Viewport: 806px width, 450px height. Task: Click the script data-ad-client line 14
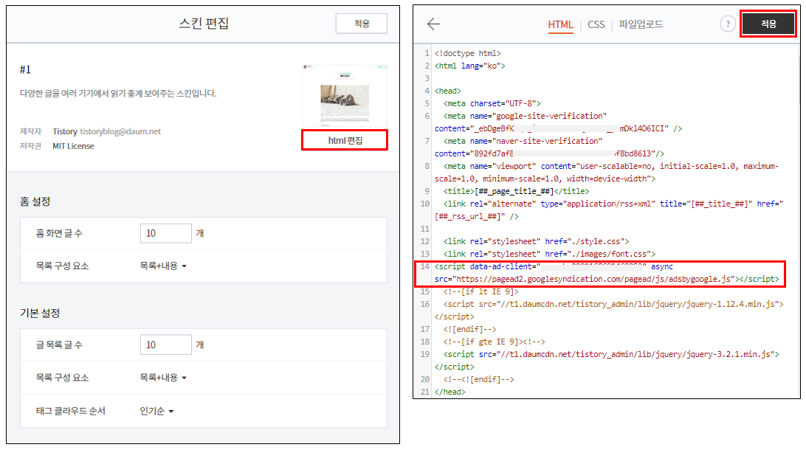click(x=554, y=266)
